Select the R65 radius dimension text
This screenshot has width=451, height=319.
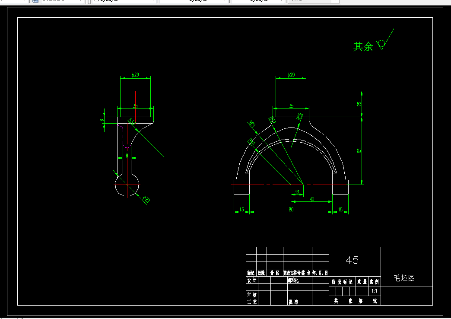(251, 124)
